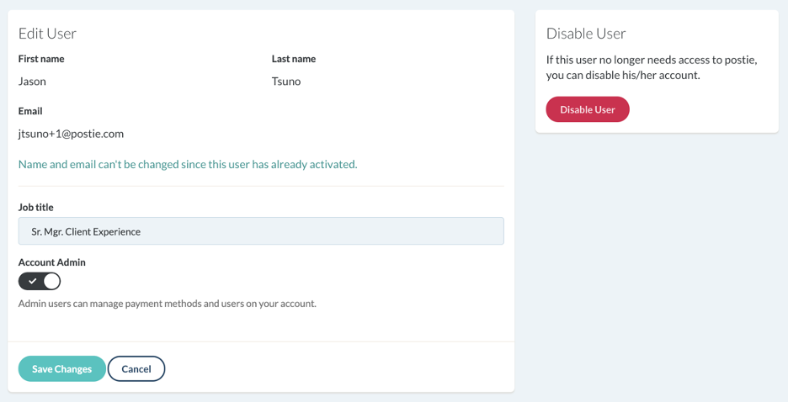The image size is (788, 402).
Task: Click the white knob of the admin switch
Action: coord(51,281)
